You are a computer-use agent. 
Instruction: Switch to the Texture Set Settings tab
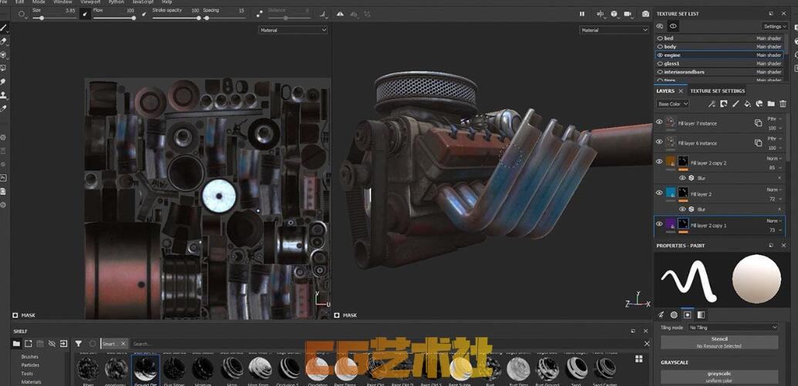(717, 91)
